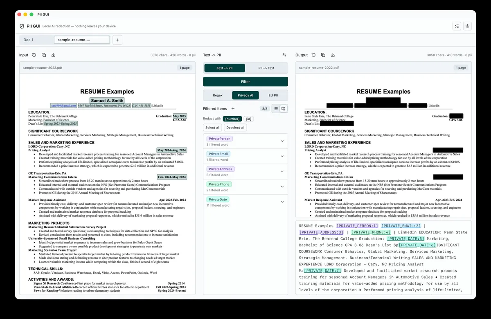Click the [PRIVATE_EMAIL:2] token in output text
The image size is (491, 319).
pos(401,226)
